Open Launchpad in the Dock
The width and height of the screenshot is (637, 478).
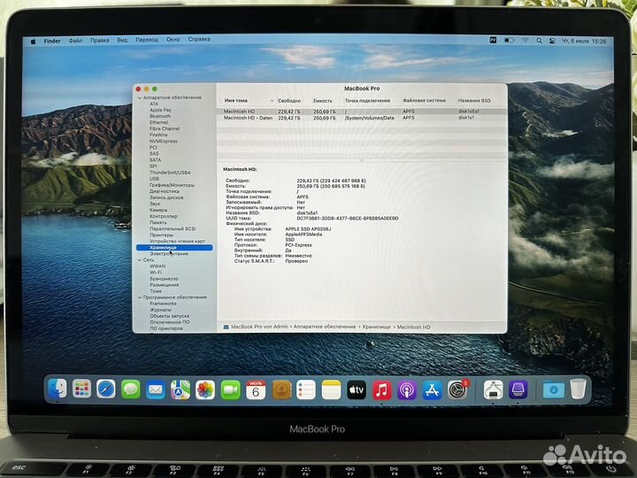click(81, 389)
